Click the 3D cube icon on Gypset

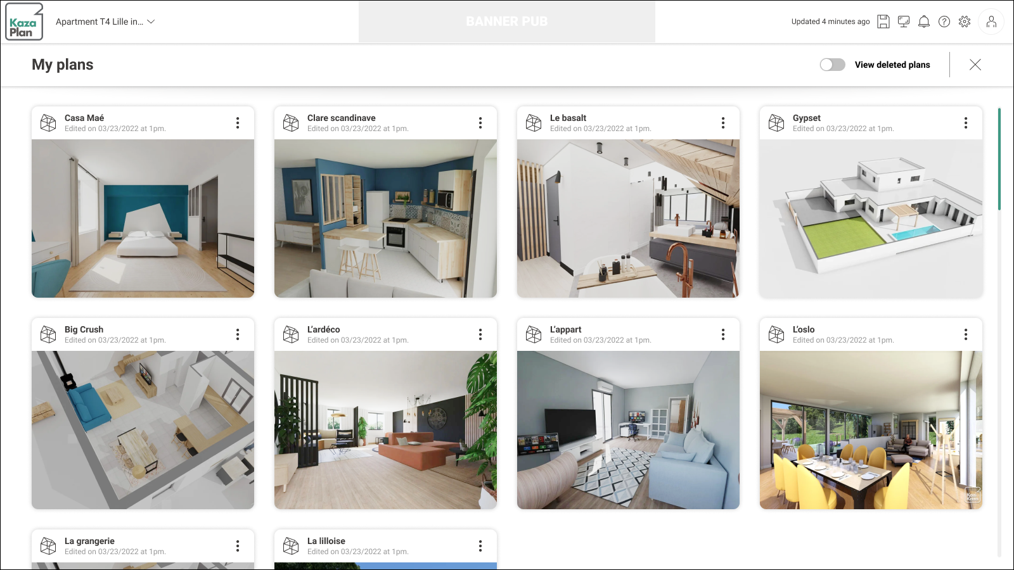(776, 123)
